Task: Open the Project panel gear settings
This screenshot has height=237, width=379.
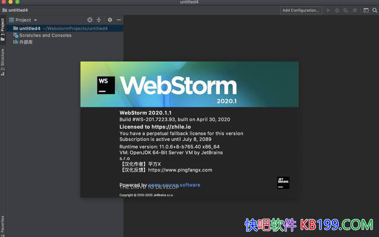Action: [x=110, y=20]
